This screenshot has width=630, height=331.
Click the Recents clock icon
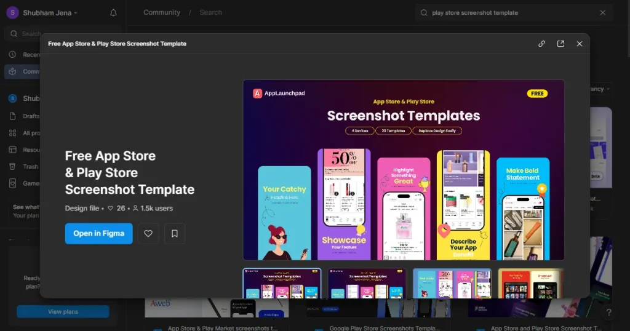[x=12, y=55]
